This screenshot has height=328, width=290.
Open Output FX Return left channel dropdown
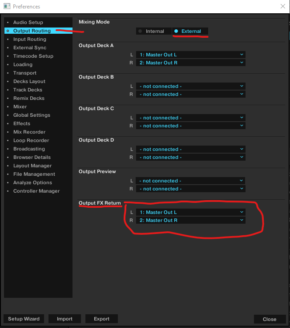click(x=191, y=212)
